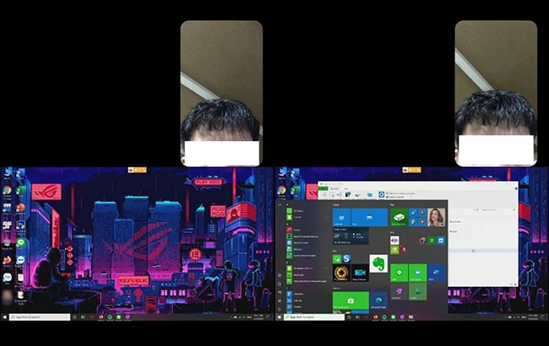549x346 pixels.
Task: Click Windows Start button on left screen taskbar
Action: tap(4, 317)
